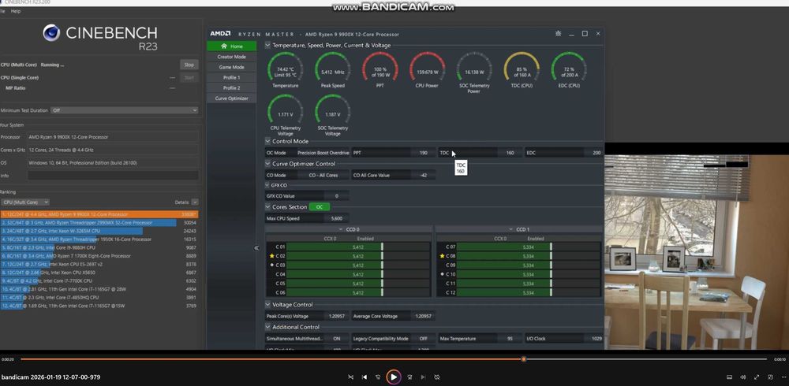Click the CO All Core Value -42 field
The image size is (789, 386).
pyautogui.click(x=394, y=175)
